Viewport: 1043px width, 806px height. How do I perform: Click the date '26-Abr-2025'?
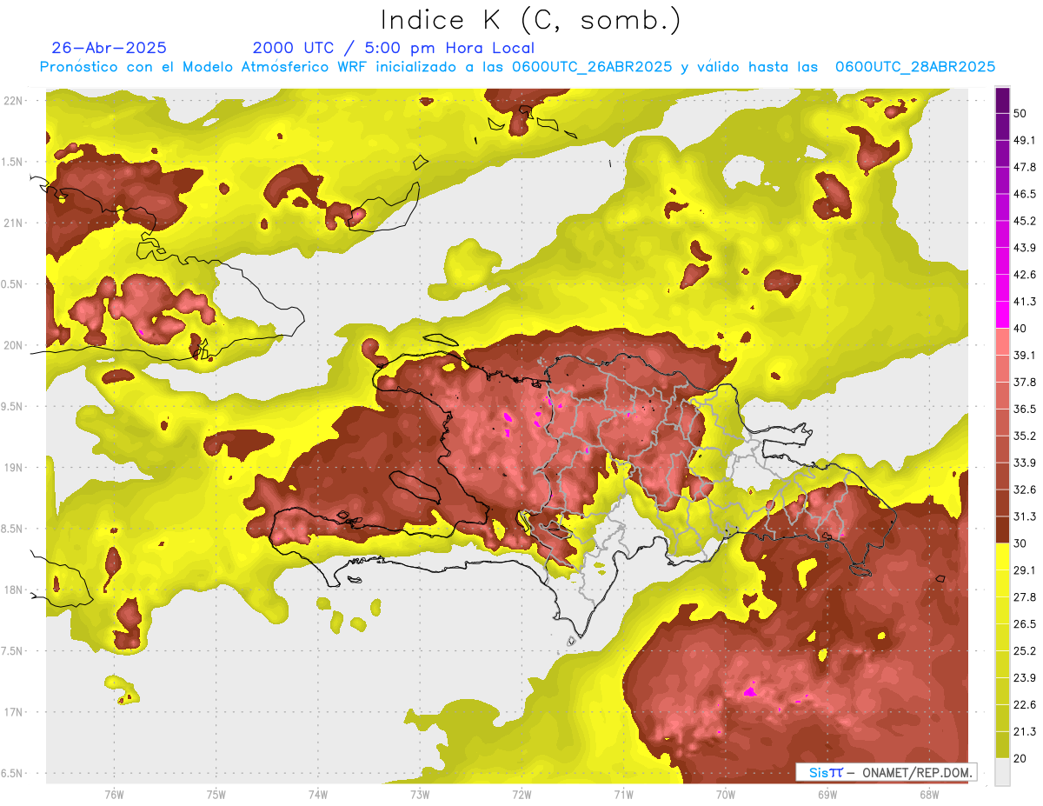click(110, 48)
